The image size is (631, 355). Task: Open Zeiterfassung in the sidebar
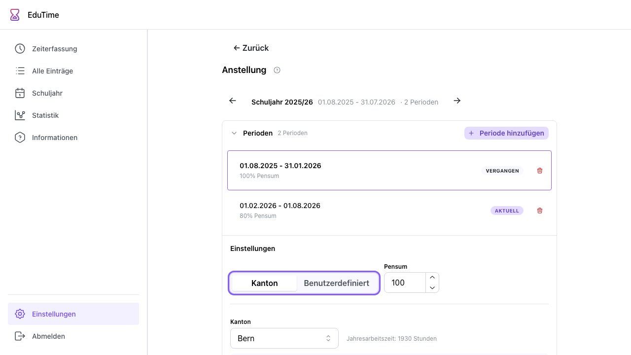point(73,49)
